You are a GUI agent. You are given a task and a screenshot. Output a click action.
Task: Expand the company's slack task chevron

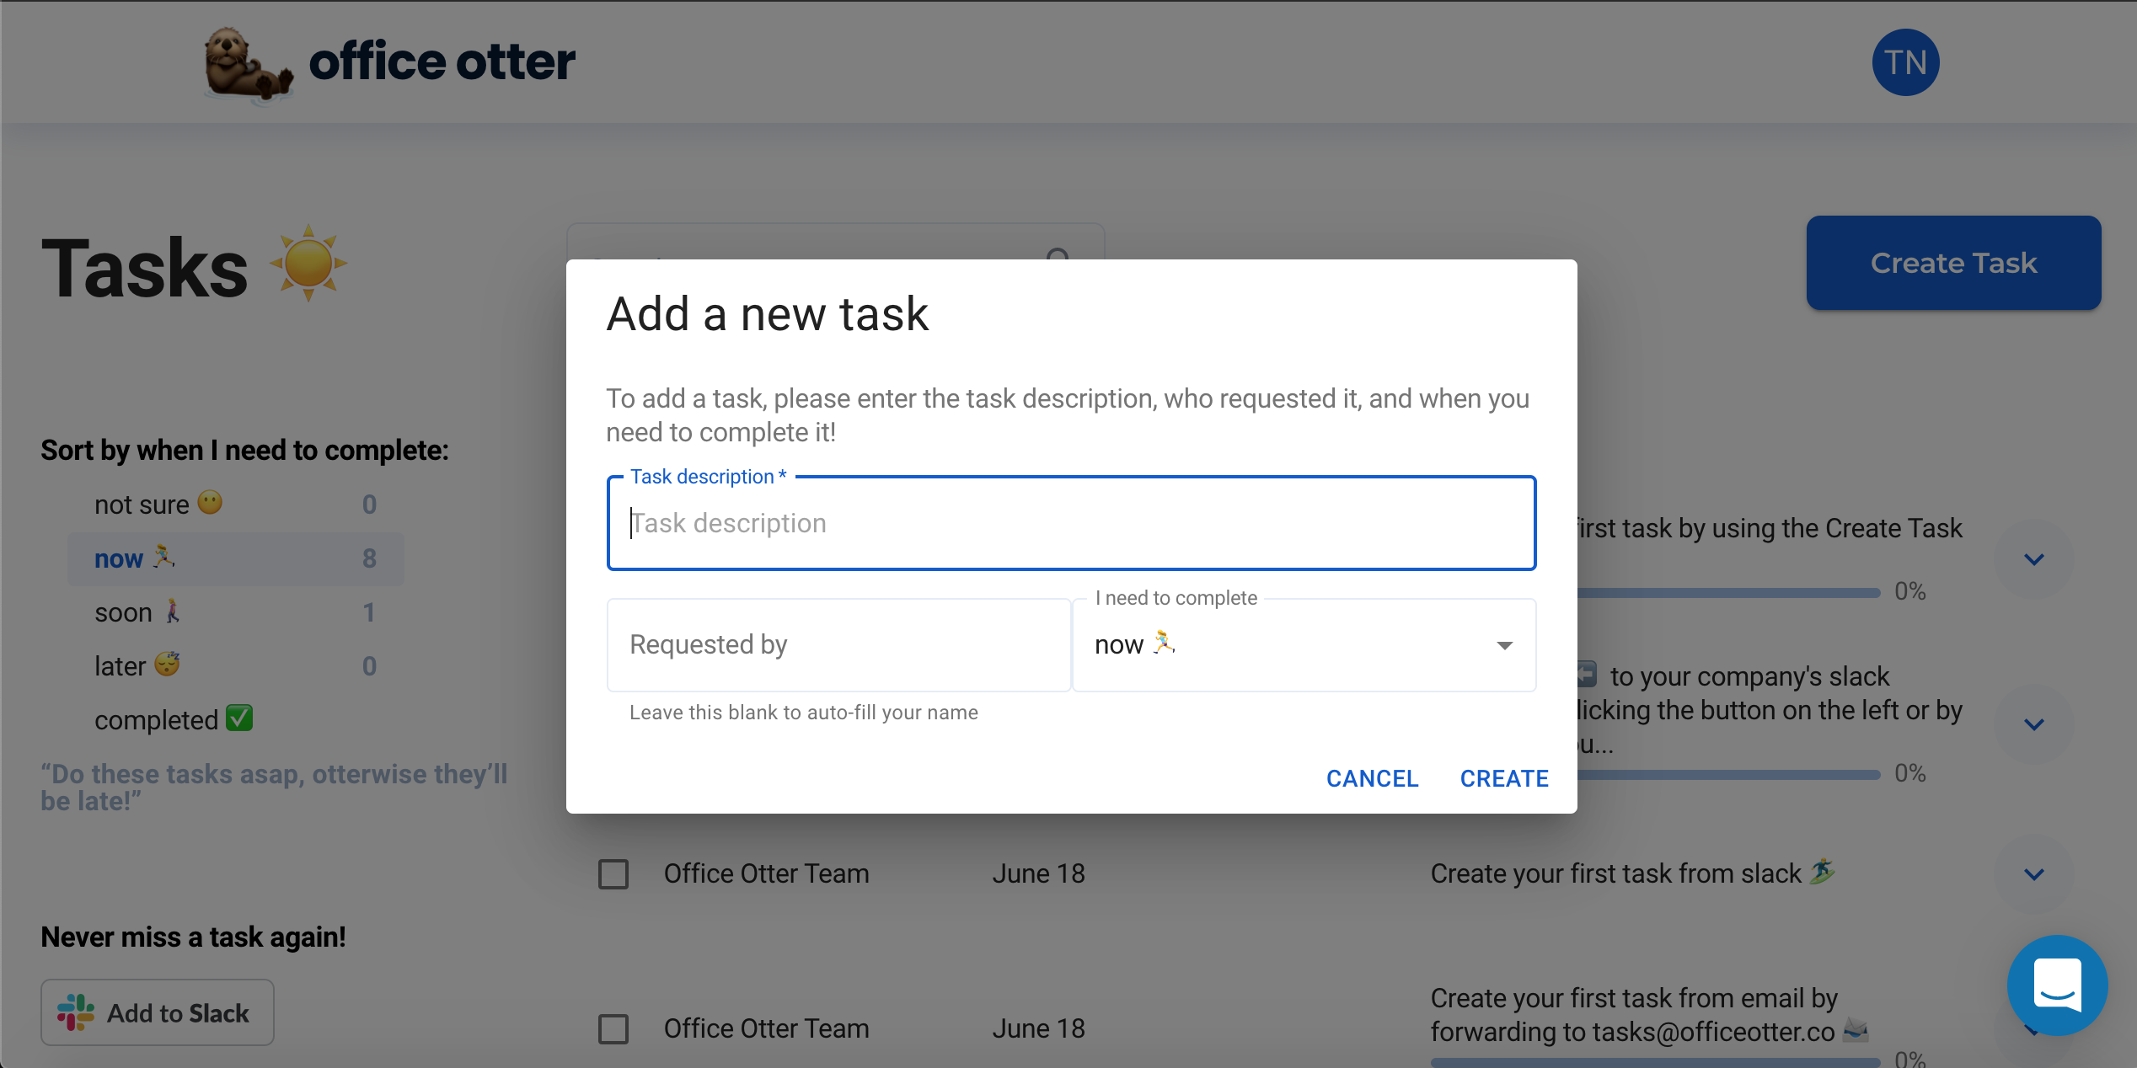point(2033,724)
